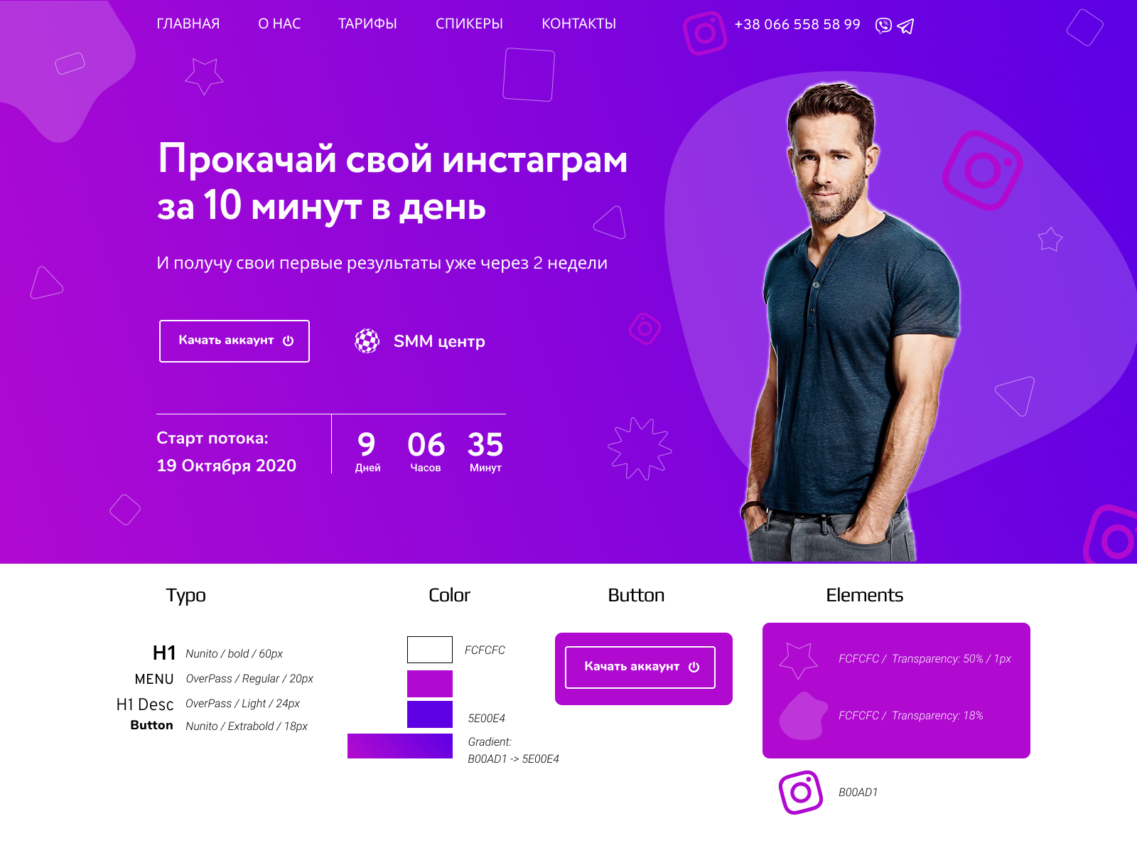1137x853 pixels.
Task: Click the spiky burst shape below the countdown
Action: click(x=640, y=449)
